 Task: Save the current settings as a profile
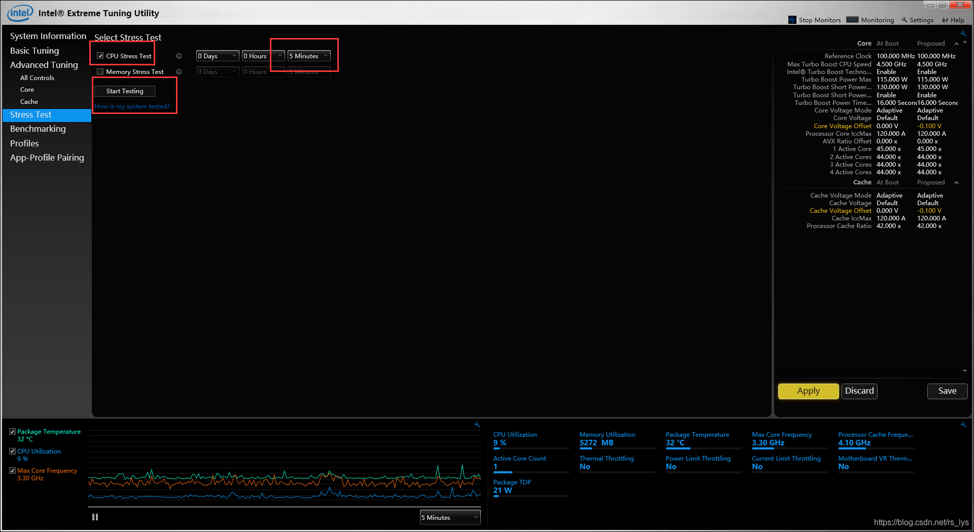[947, 391]
